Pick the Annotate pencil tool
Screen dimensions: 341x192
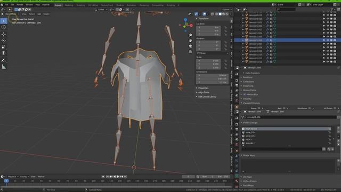point(4,60)
